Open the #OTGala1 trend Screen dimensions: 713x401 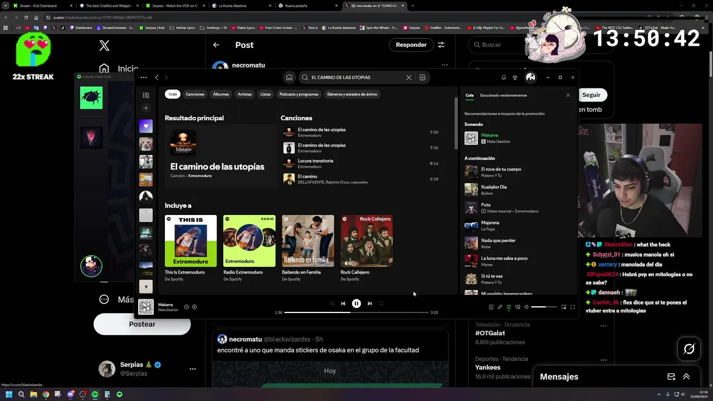point(490,333)
